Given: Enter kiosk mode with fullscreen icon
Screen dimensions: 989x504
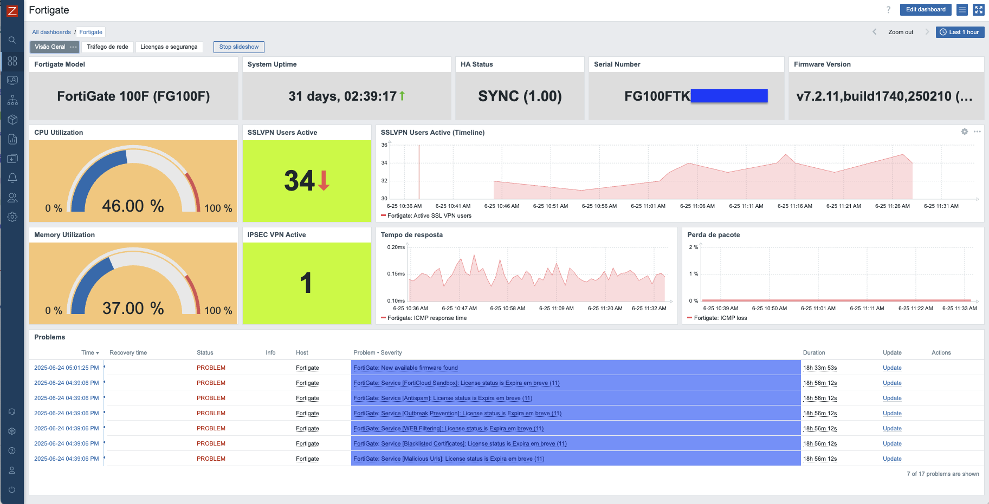Looking at the screenshot, I should (978, 10).
